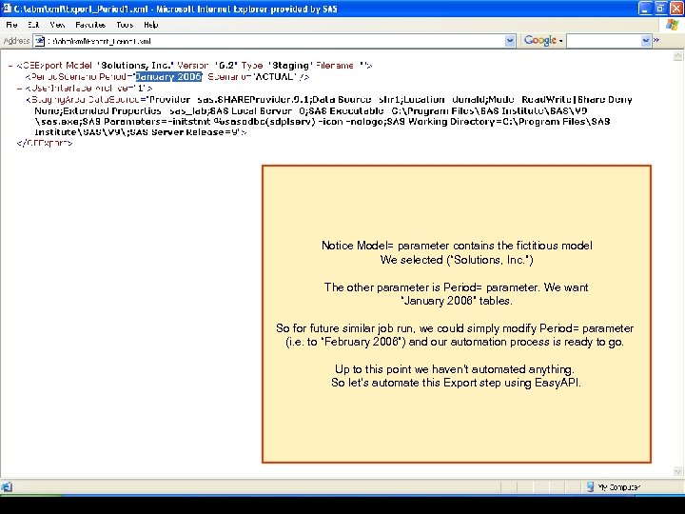Image resolution: width=685 pixels, height=514 pixels.
Task: Collapse the UserInterface XML node
Action: click(x=19, y=88)
